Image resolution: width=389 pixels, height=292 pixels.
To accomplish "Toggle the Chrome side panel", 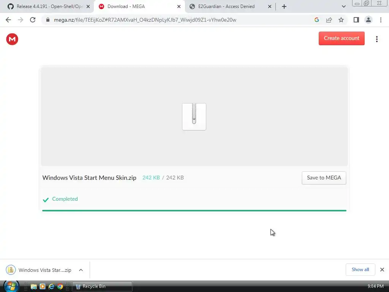I will (356, 20).
